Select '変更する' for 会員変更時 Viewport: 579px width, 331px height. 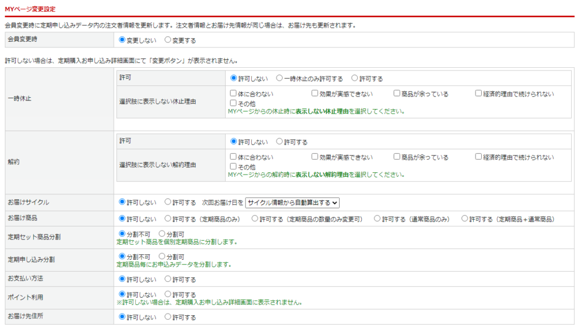168,40
